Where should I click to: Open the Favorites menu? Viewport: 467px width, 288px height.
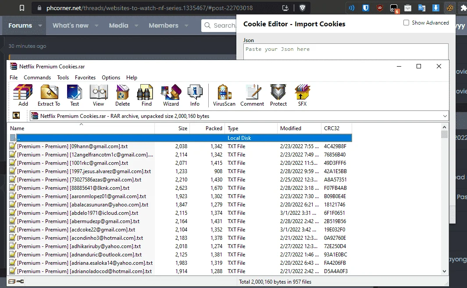pos(85,78)
